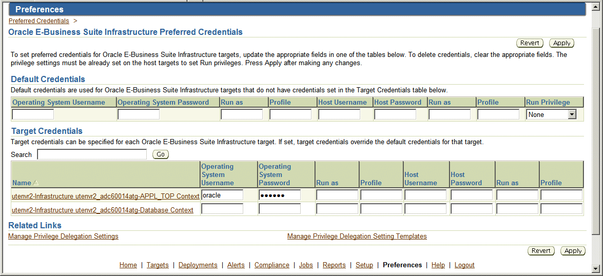This screenshot has width=603, height=276.
Task: Click Preferences bold footer text
Action: pos(402,265)
